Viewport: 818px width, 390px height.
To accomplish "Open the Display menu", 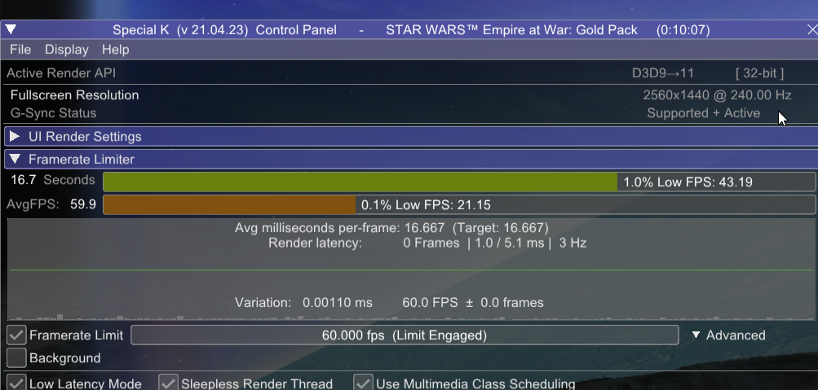I will (x=66, y=50).
